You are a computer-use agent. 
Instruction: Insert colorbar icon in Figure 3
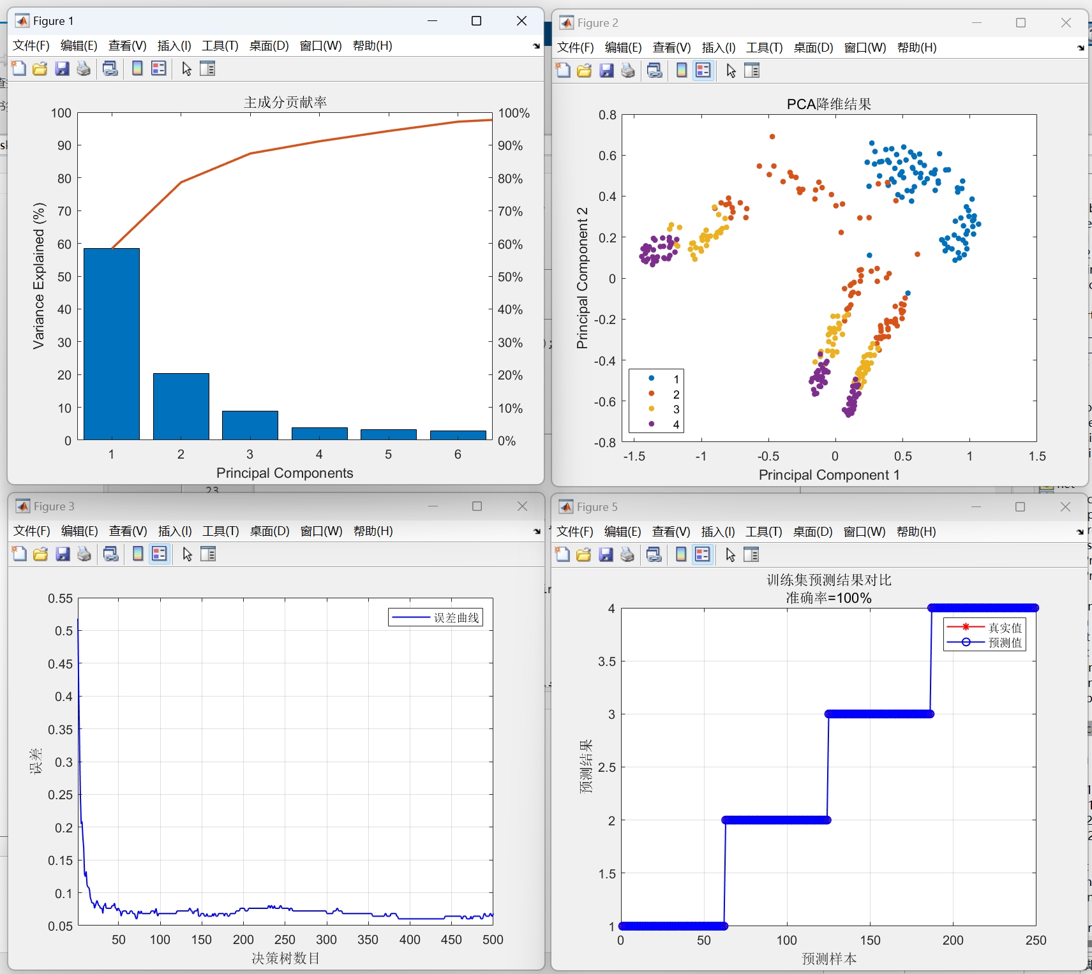pyautogui.click(x=138, y=554)
